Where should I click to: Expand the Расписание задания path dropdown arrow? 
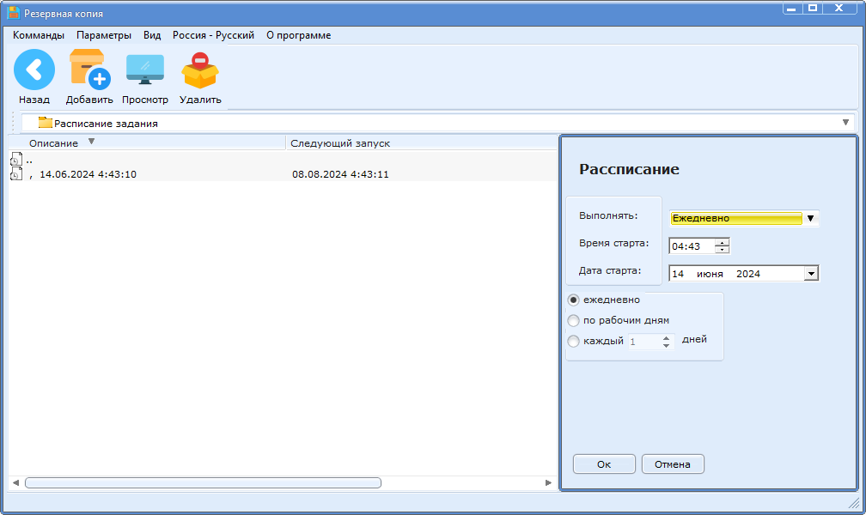[845, 123]
